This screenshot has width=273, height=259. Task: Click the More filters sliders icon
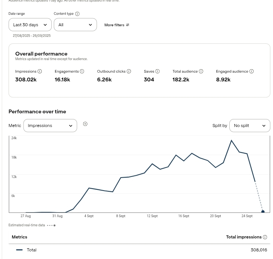(128, 25)
